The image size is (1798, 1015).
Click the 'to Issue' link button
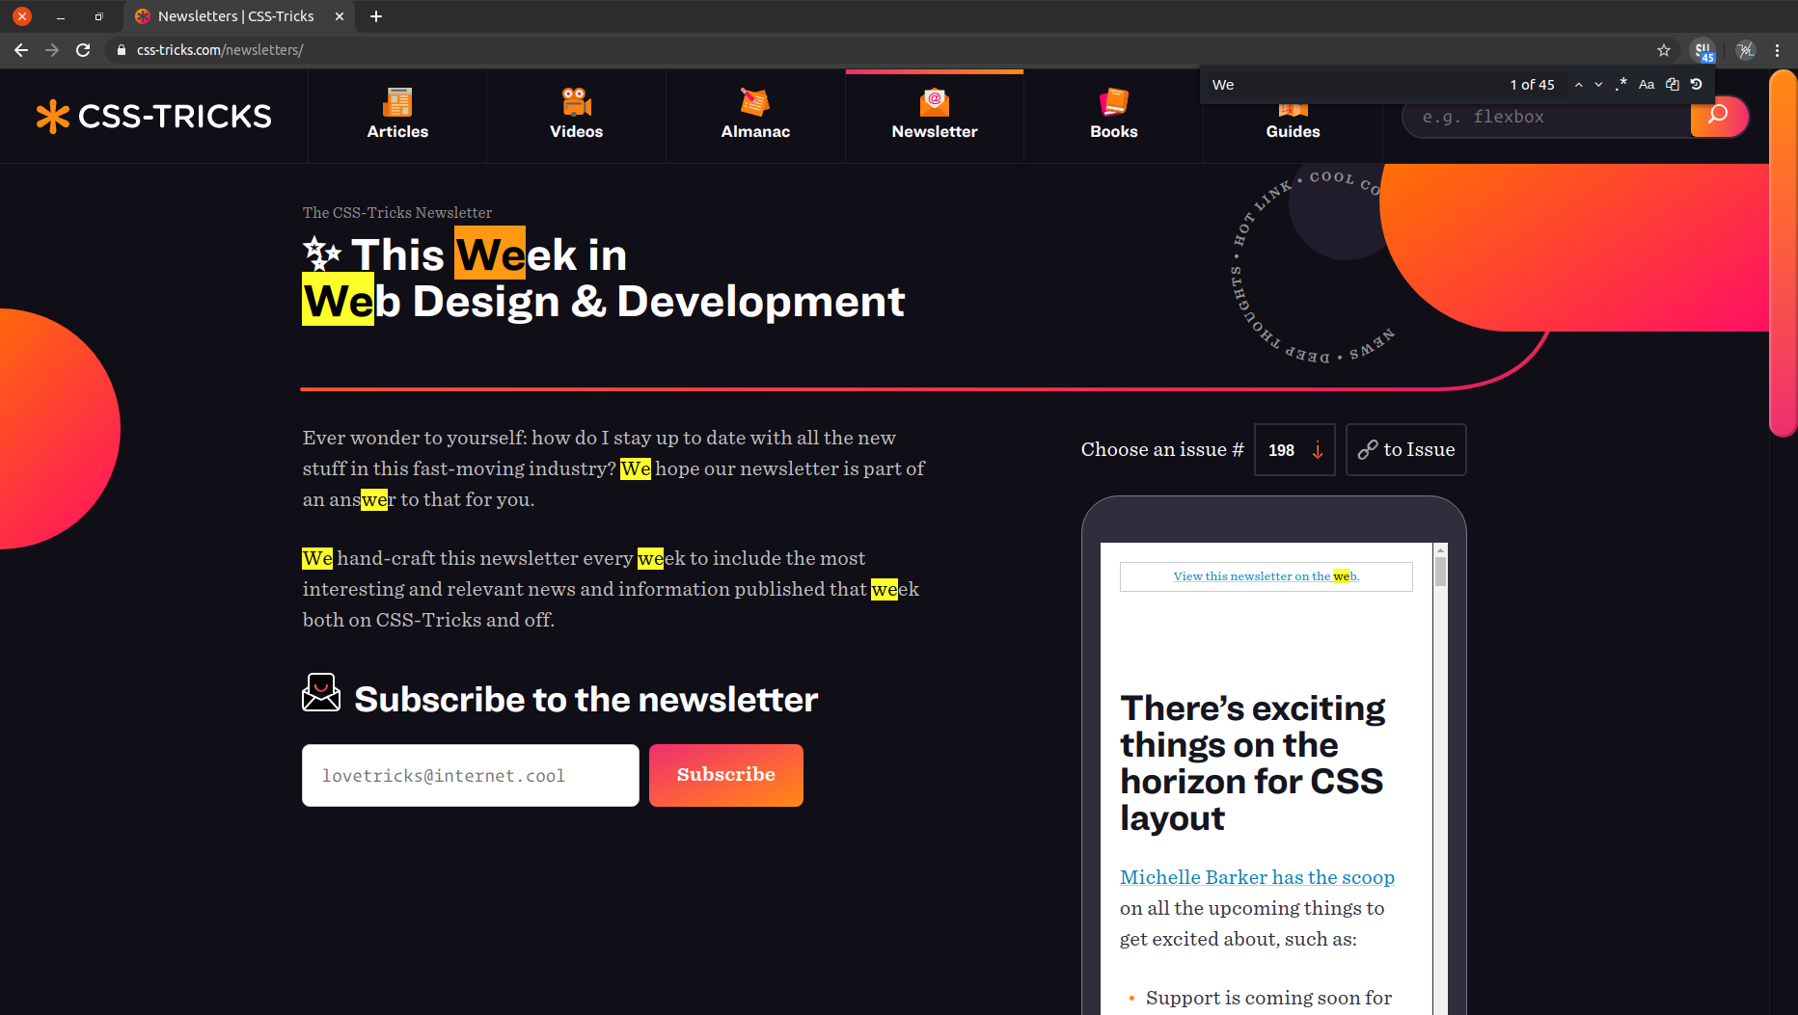coord(1406,450)
